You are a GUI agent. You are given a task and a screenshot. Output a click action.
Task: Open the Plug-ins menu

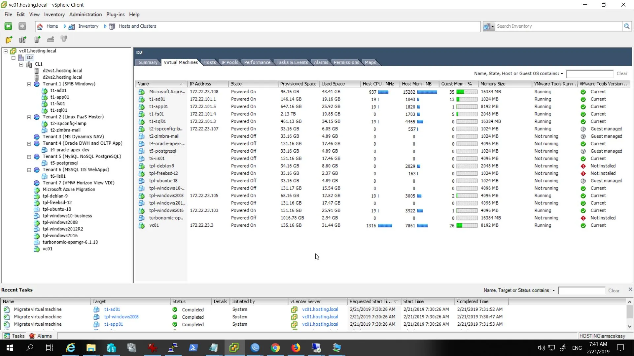(116, 15)
